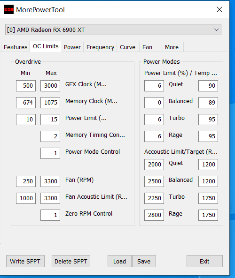Edit Balanced temp field showing 89
Screen dimensions: 235x278
coord(208,103)
